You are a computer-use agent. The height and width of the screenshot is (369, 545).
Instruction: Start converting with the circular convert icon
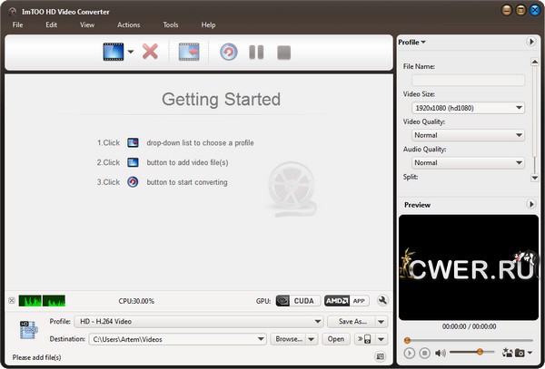coord(229,52)
